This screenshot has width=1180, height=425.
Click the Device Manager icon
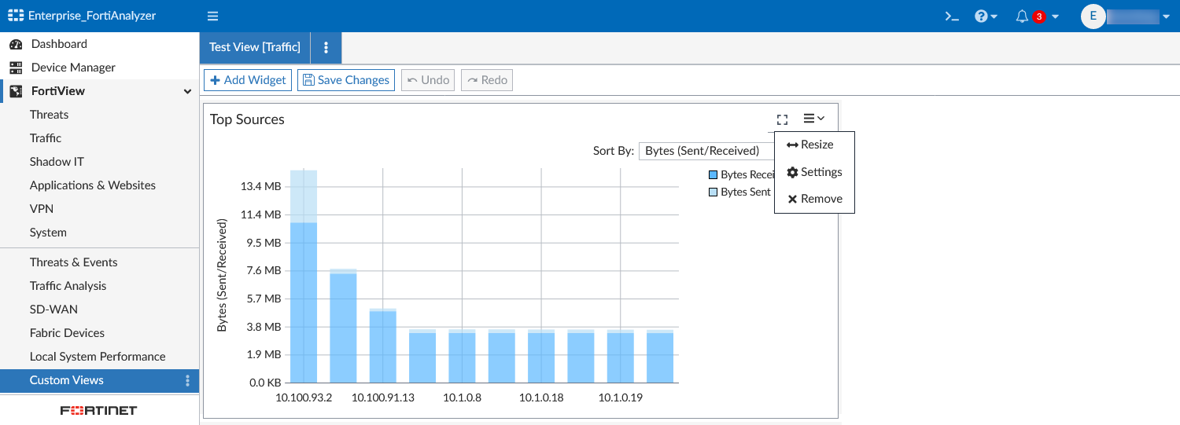(x=16, y=68)
